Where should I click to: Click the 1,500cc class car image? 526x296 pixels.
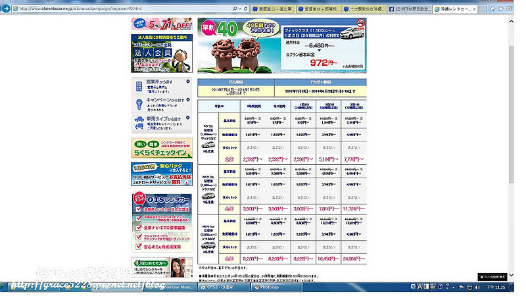[208, 195]
